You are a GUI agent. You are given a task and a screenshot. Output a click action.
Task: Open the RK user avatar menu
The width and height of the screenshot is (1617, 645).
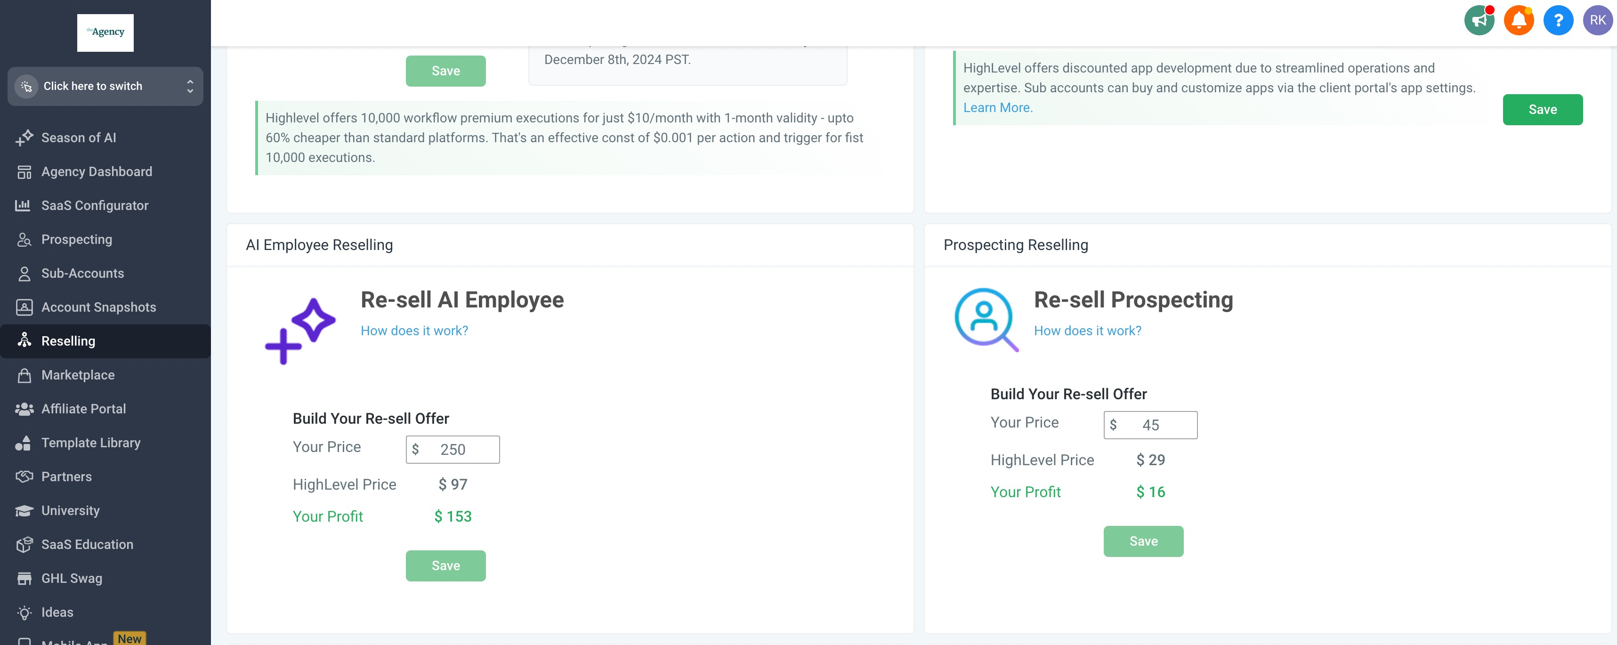click(1598, 21)
